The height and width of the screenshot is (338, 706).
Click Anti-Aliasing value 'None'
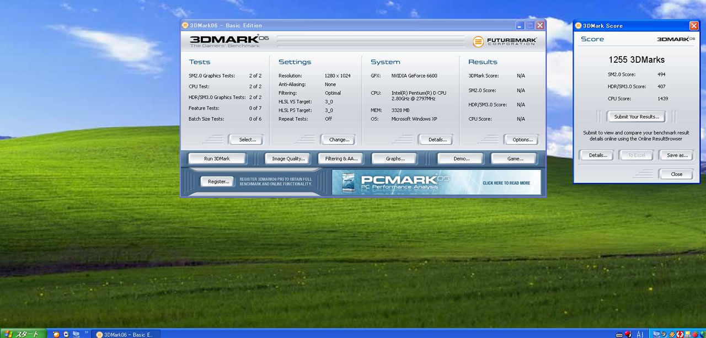330,84
